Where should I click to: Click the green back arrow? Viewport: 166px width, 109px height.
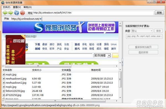pyautogui.click(x=5, y=13)
